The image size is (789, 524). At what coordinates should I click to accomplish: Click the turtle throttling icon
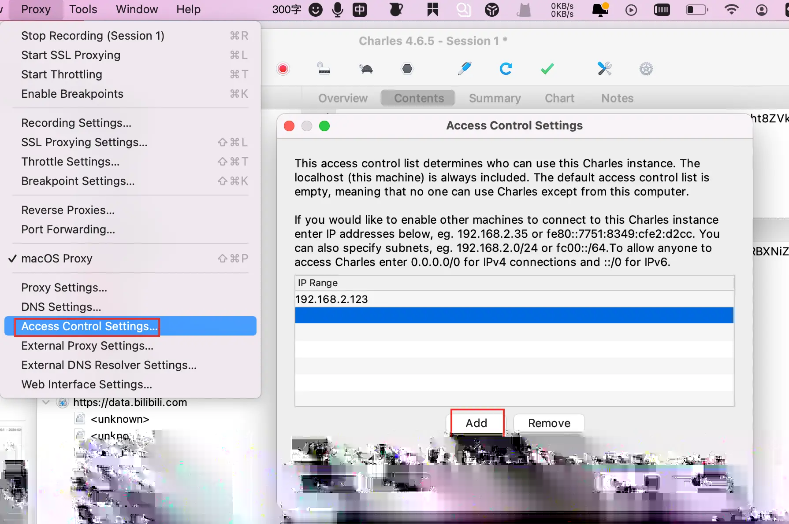click(x=366, y=69)
